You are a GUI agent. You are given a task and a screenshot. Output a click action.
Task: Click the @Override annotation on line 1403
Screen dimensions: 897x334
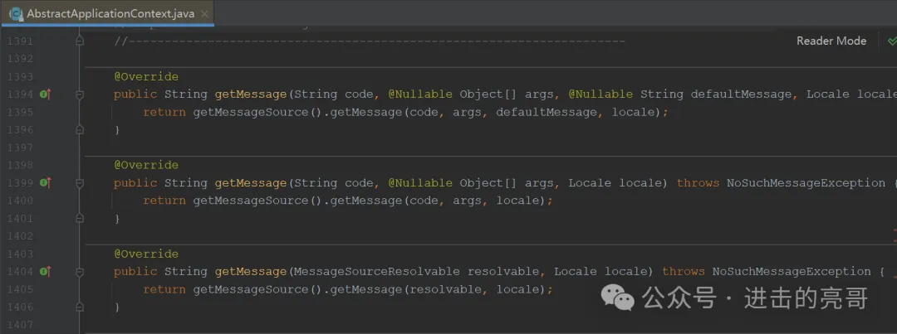point(146,254)
